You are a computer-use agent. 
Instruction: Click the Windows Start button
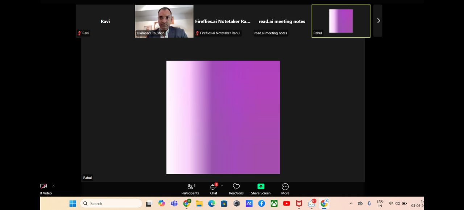[73, 203]
